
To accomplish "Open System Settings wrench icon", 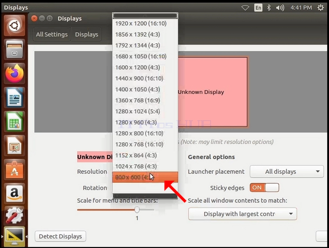I will tap(14, 216).
